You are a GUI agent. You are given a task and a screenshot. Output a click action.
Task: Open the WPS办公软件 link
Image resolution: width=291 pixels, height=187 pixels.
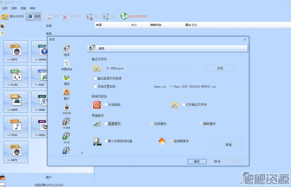pos(134,16)
